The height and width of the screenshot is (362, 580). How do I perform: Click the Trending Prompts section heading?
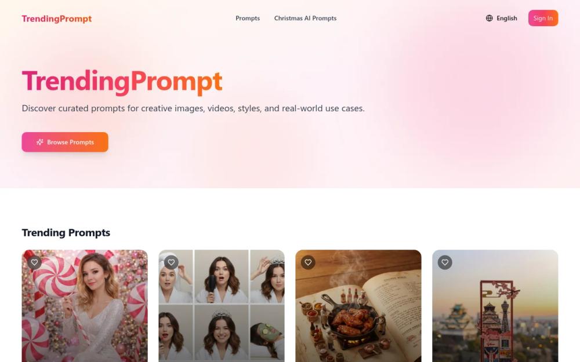point(66,233)
